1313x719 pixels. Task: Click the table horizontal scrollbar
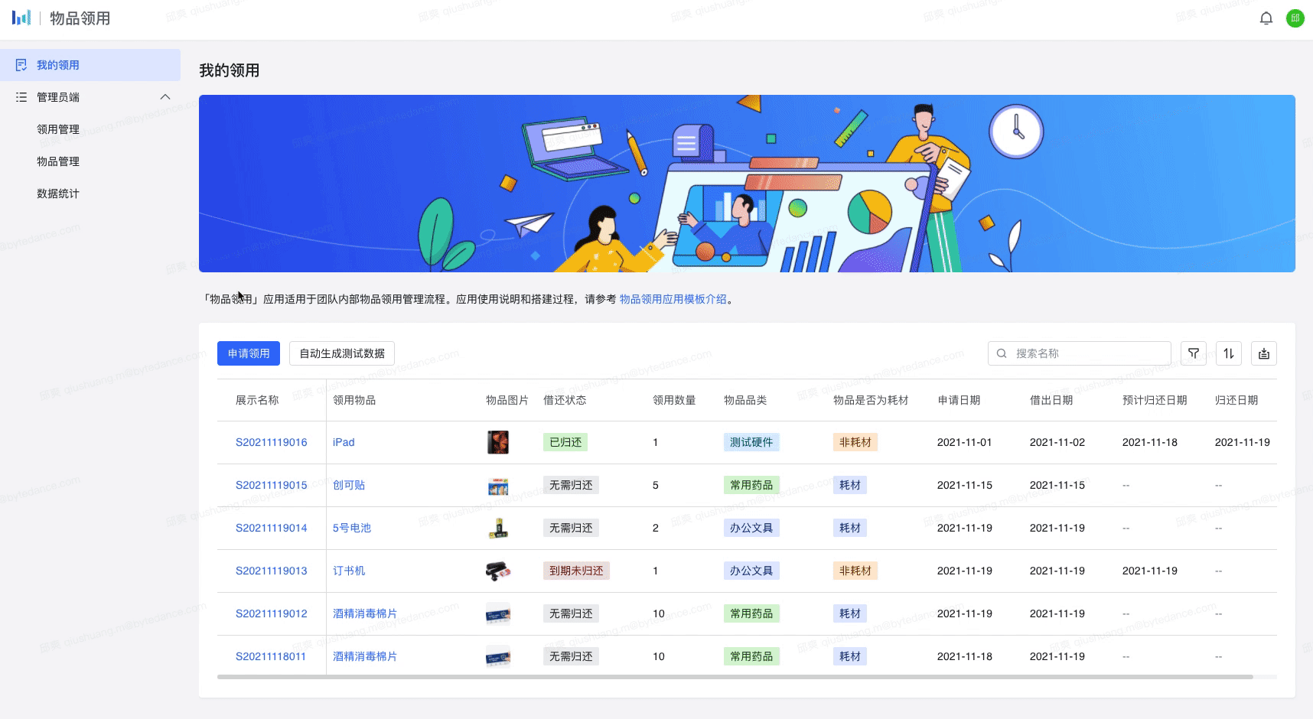click(x=735, y=677)
